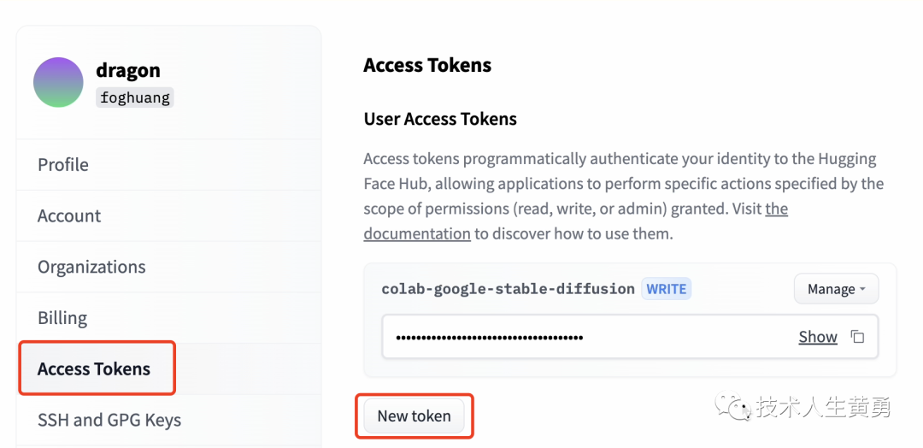Click the gradient profile avatar
Screen dimensions: 923x448
[58, 82]
